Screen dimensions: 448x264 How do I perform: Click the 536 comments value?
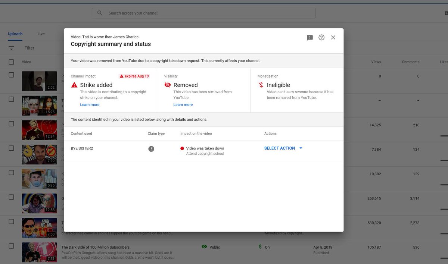[416, 247]
